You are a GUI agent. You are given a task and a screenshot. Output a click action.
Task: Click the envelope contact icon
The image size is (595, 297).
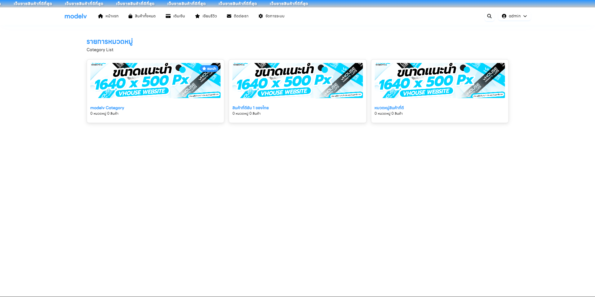229,16
